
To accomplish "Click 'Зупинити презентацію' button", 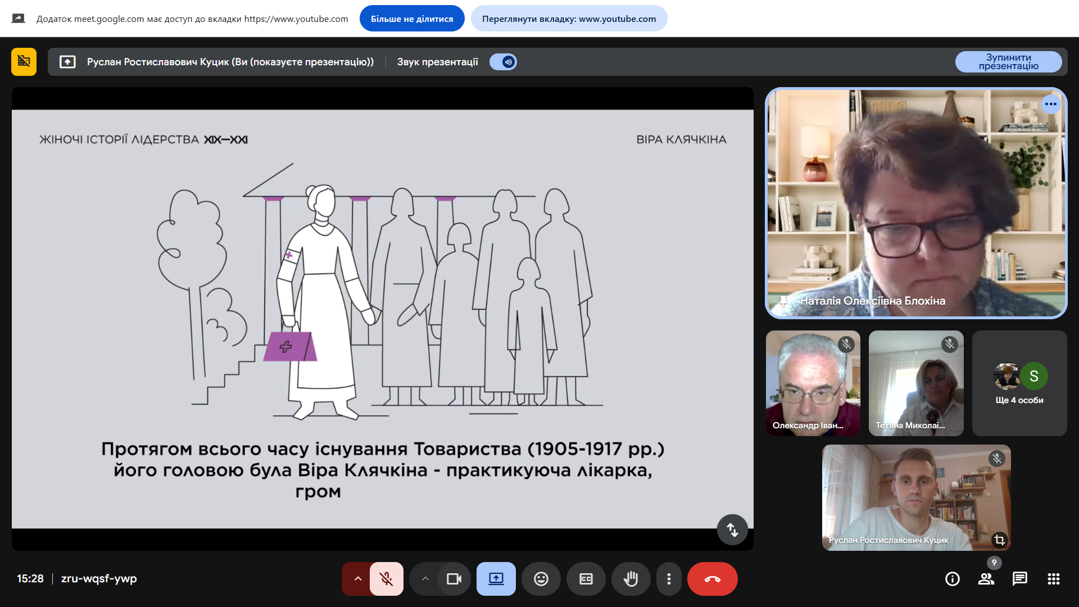I will 1008,62.
